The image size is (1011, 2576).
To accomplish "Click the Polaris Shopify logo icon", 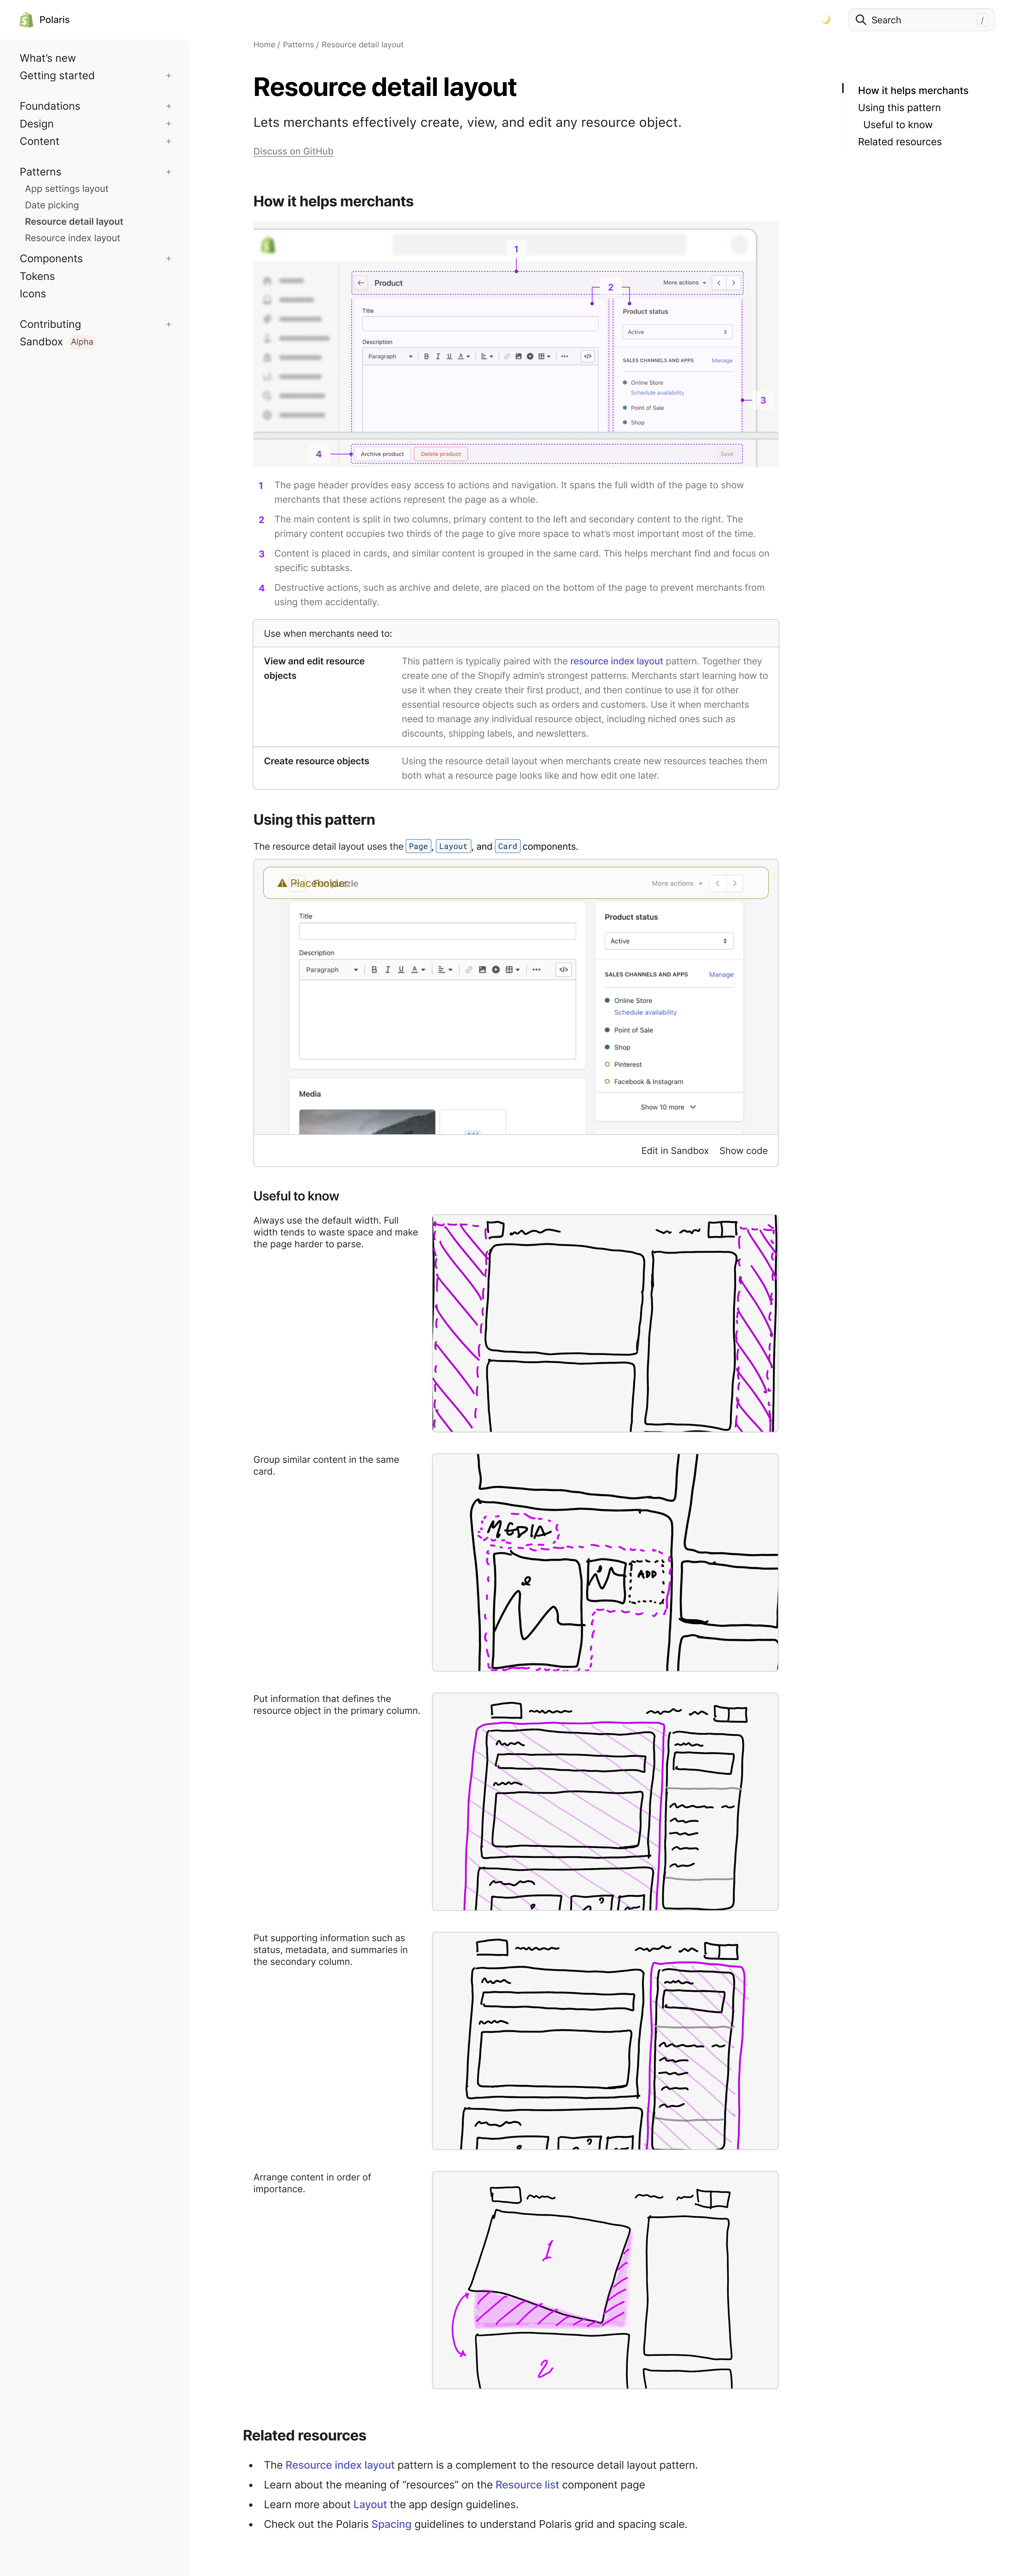I will click(x=26, y=20).
